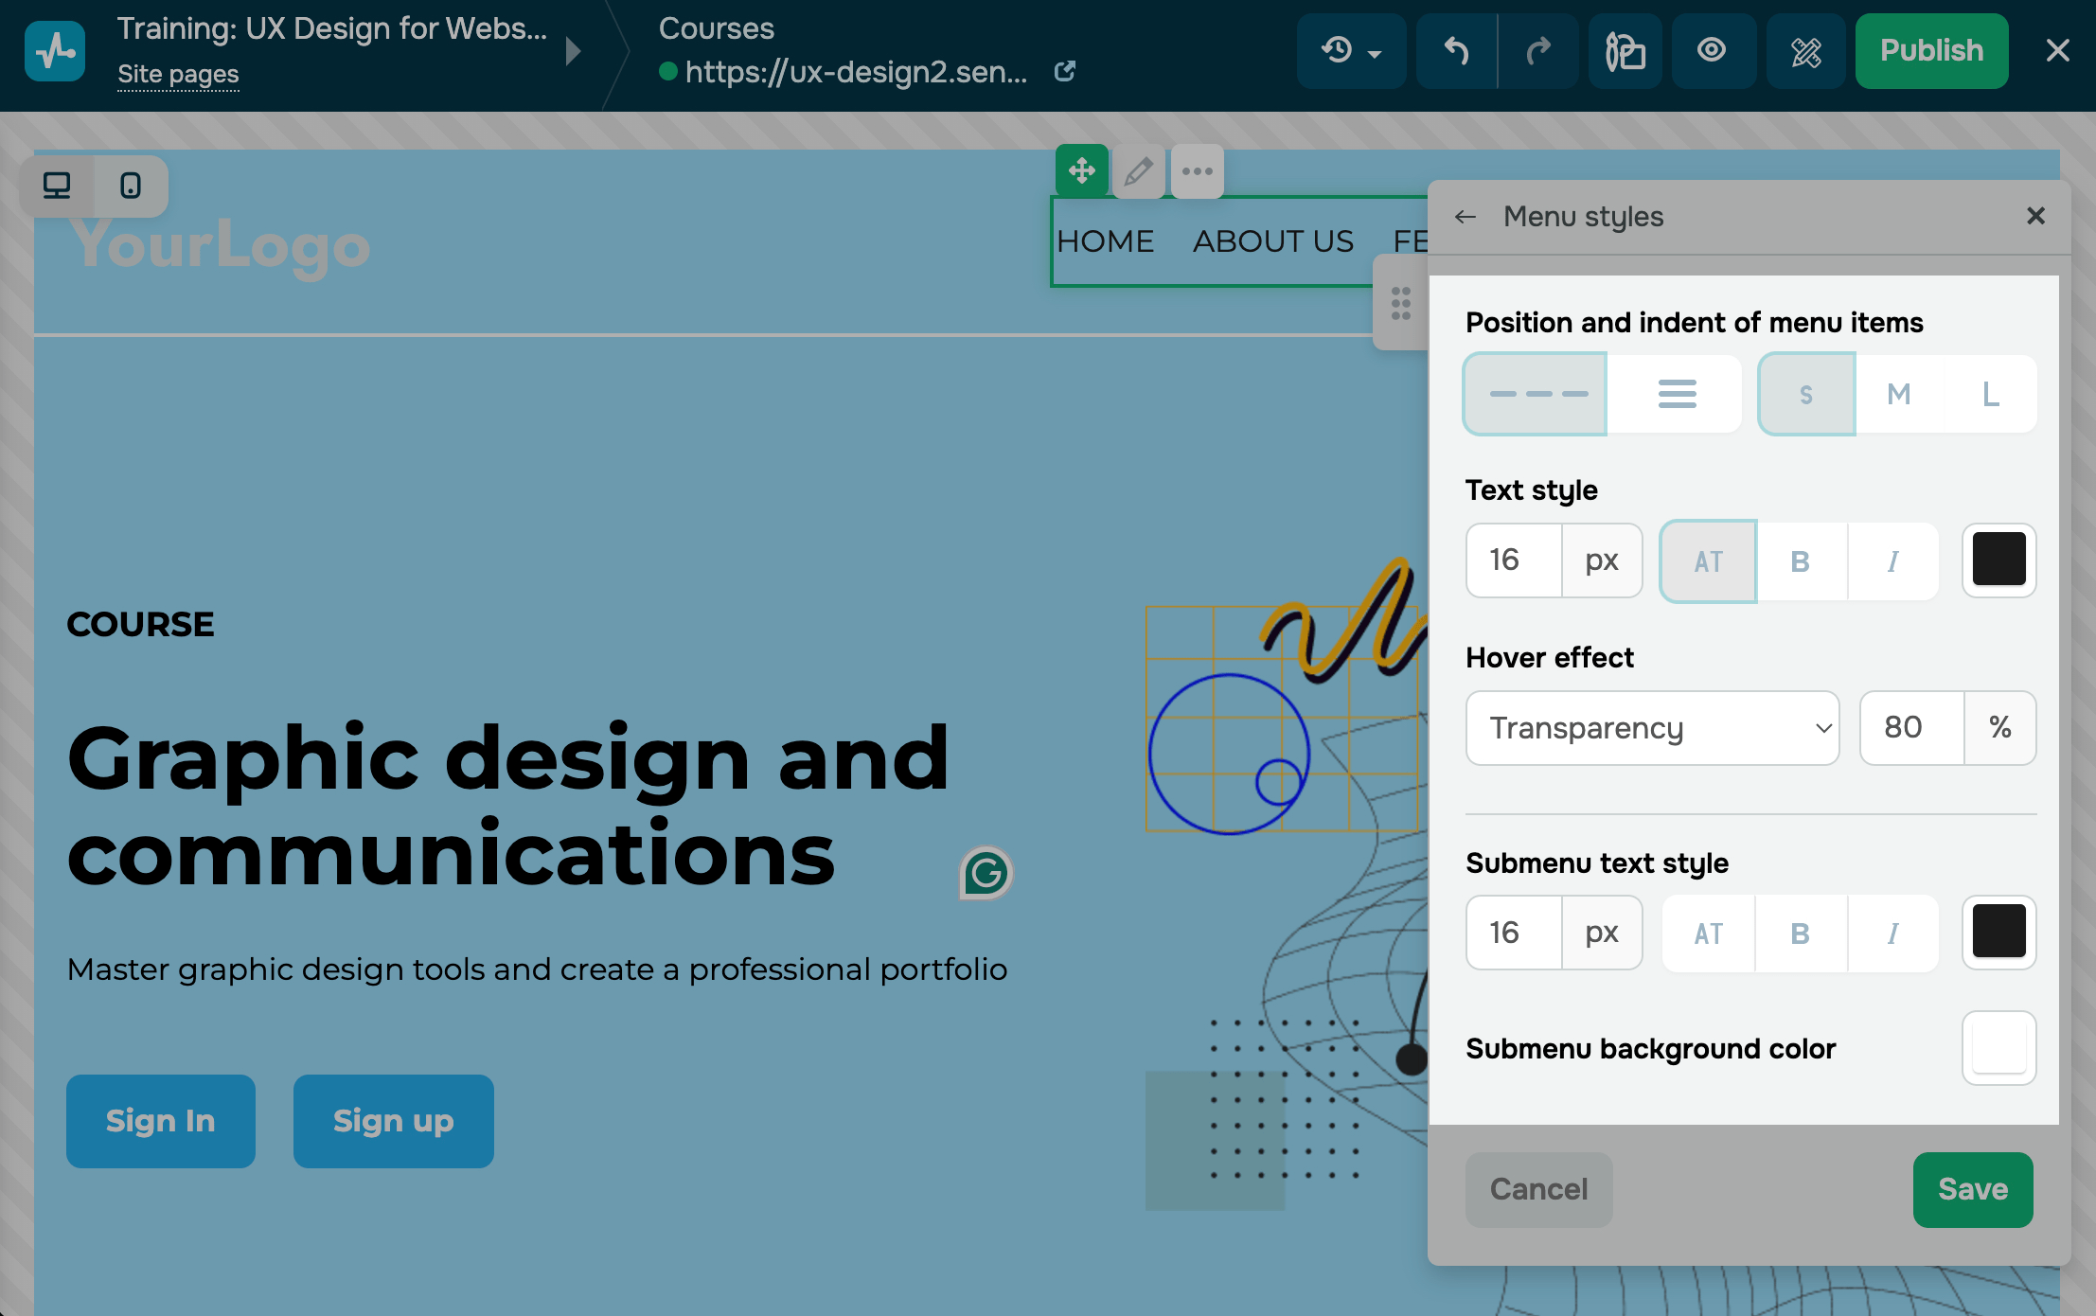This screenshot has height=1316, width=2096.
Task: Select size L for menu item indent
Action: pos(1990,394)
